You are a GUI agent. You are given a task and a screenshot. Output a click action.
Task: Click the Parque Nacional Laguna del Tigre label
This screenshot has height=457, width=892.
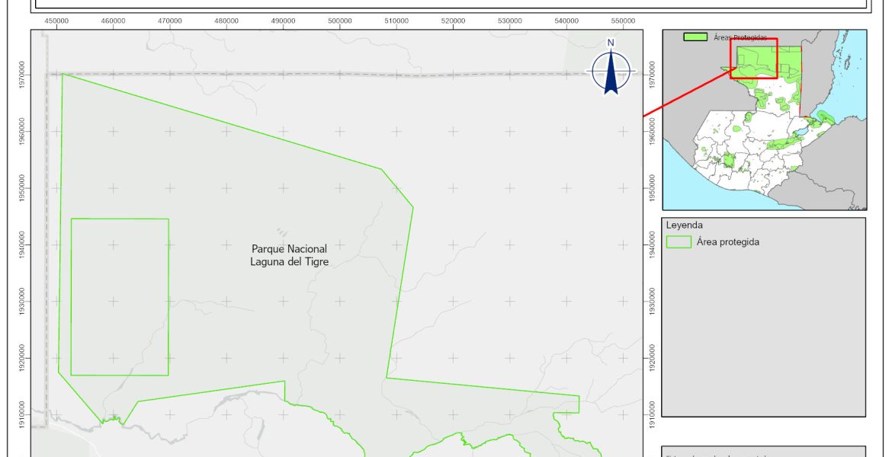point(289,255)
